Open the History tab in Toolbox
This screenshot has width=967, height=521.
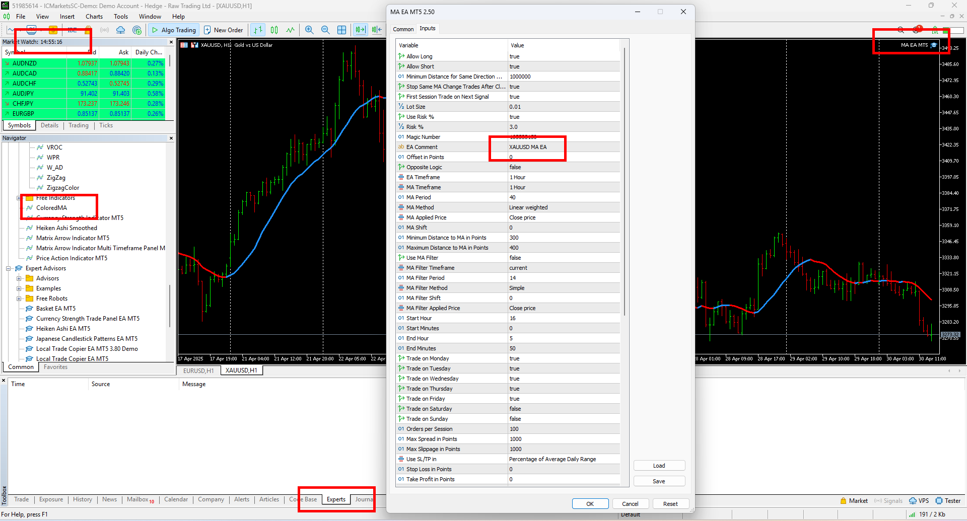(83, 499)
